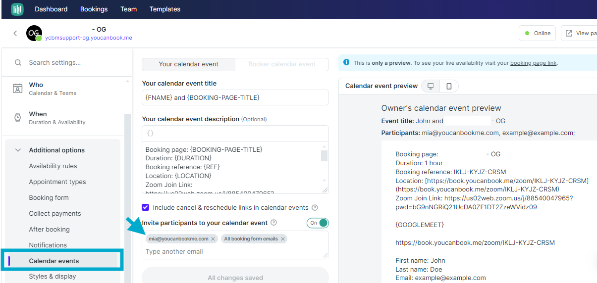Open the Bookings menu
The image size is (597, 283).
tap(94, 9)
